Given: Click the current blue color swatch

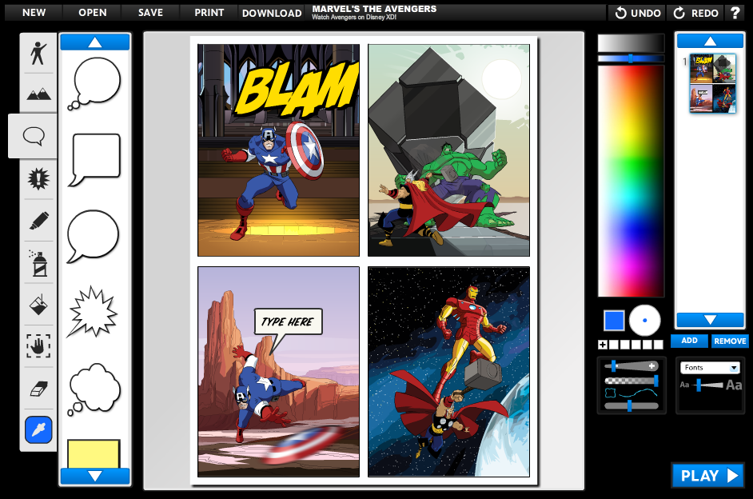Looking at the screenshot, I should point(614,321).
